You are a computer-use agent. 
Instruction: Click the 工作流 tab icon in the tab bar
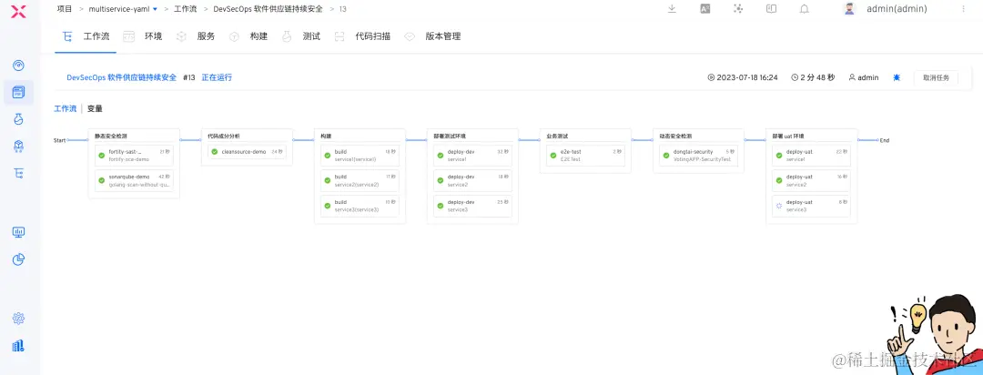tap(67, 36)
